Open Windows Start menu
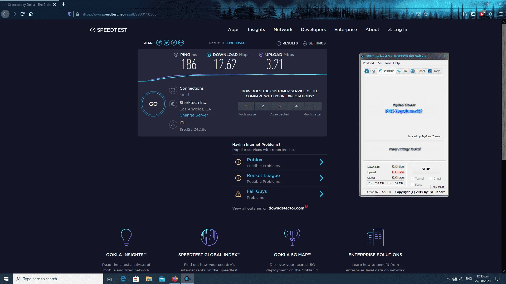The height and width of the screenshot is (284, 506). click(x=6, y=279)
